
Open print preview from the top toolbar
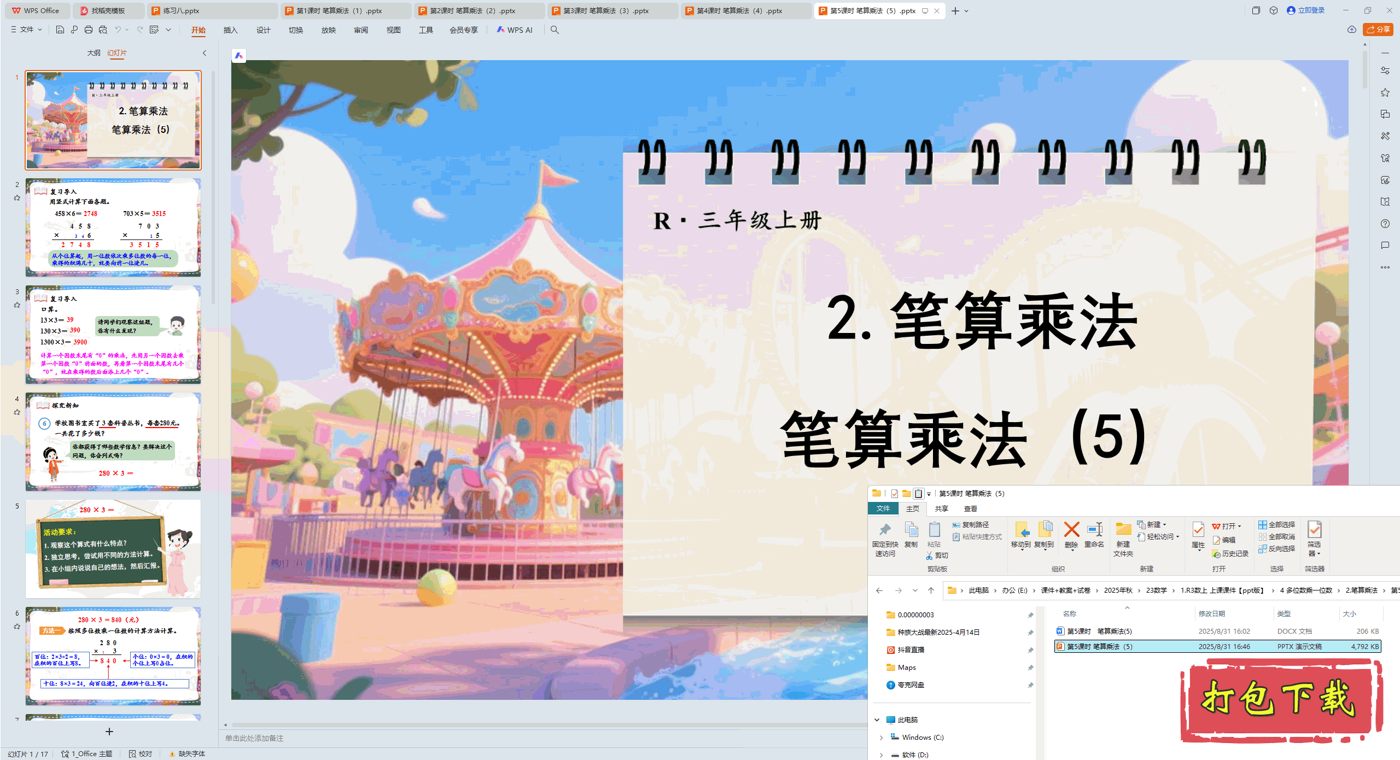(103, 30)
